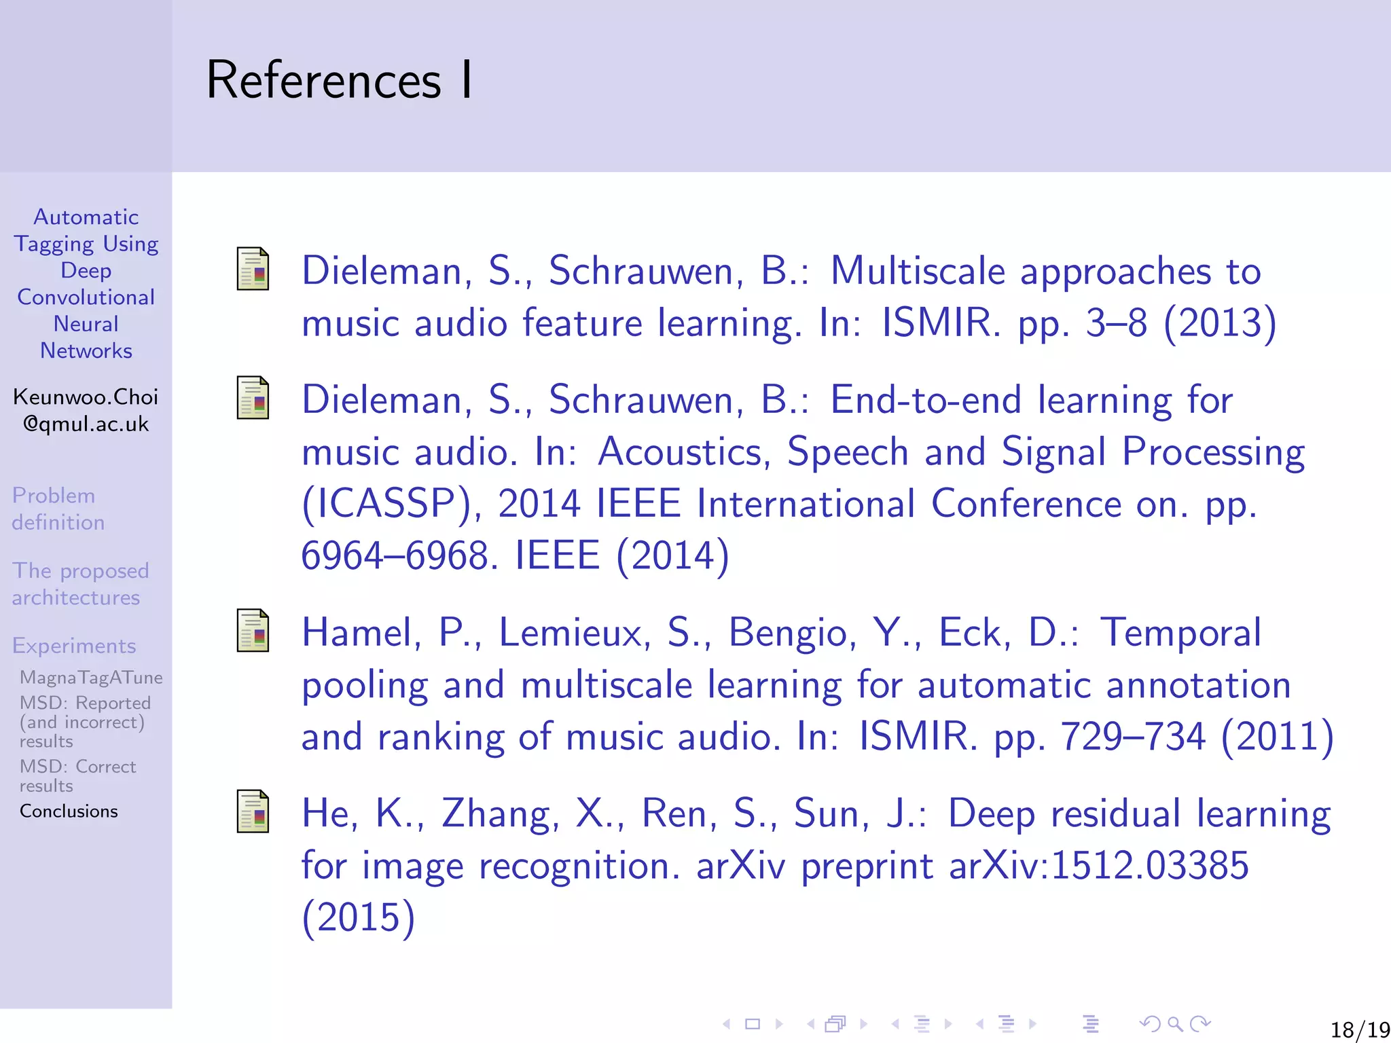
Task: Click document icon beside Multiscale approaches reference
Action: tap(253, 268)
